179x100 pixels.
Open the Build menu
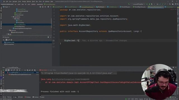click(x=34, y=1)
